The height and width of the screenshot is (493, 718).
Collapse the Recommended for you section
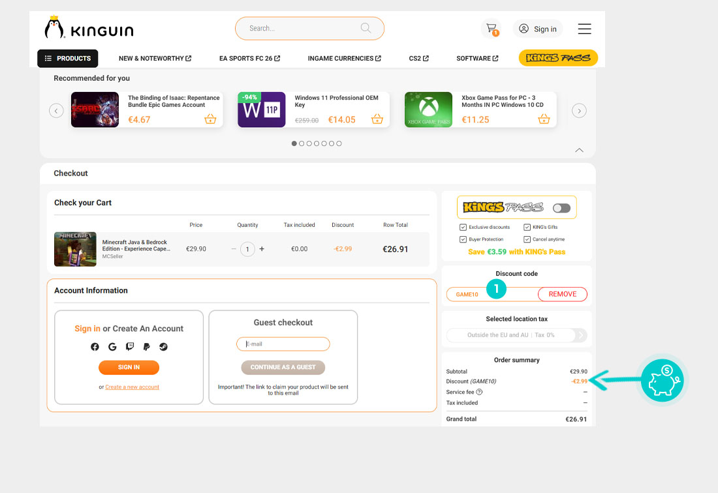[x=579, y=151]
